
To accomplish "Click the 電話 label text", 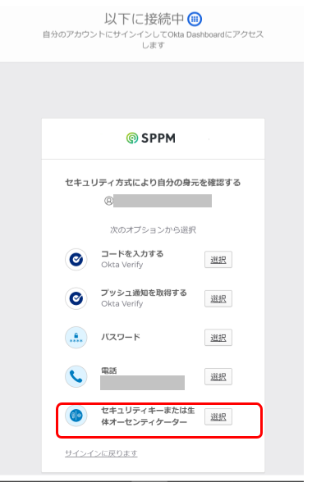I will click(109, 371).
